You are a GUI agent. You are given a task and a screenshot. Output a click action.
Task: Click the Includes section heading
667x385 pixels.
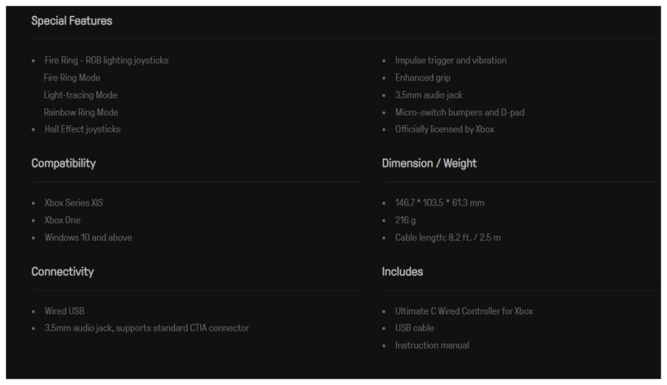402,272
